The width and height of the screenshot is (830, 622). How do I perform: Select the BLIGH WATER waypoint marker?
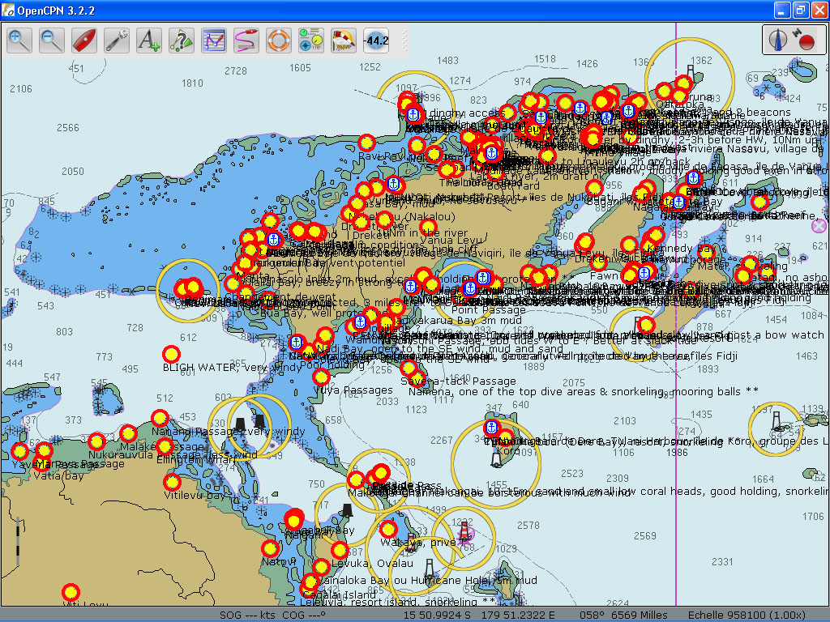pyautogui.click(x=171, y=355)
